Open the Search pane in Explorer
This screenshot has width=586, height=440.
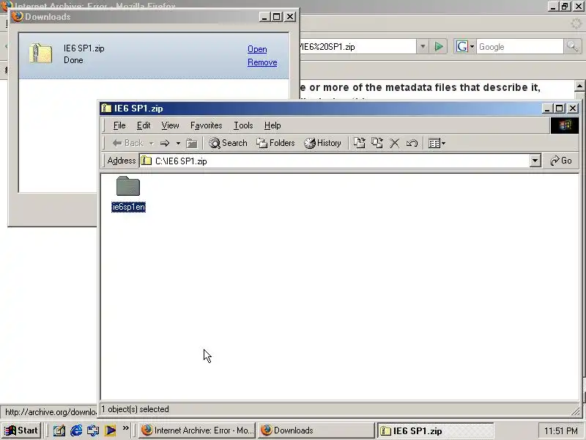228,143
